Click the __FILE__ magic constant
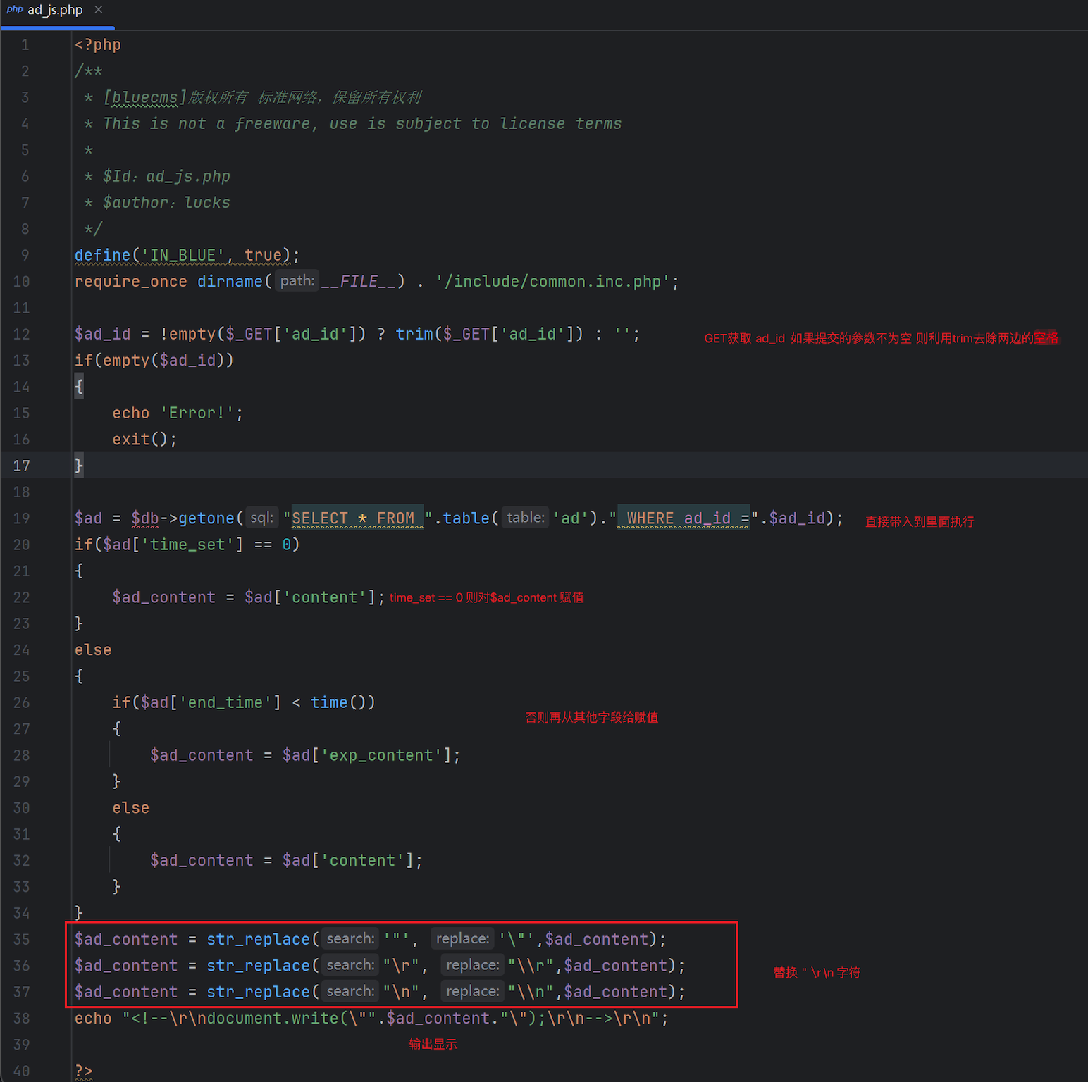Viewport: 1088px width, 1082px height. (359, 282)
